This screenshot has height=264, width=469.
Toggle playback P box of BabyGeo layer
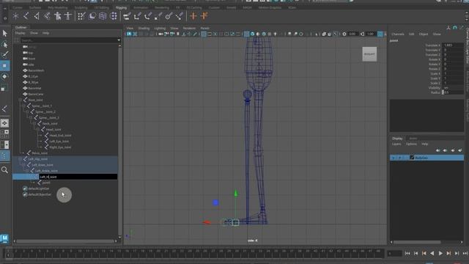point(399,158)
